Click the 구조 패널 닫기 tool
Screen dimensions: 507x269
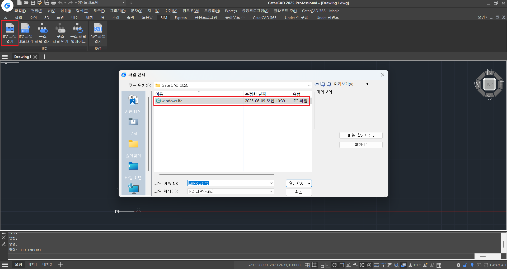click(60, 33)
